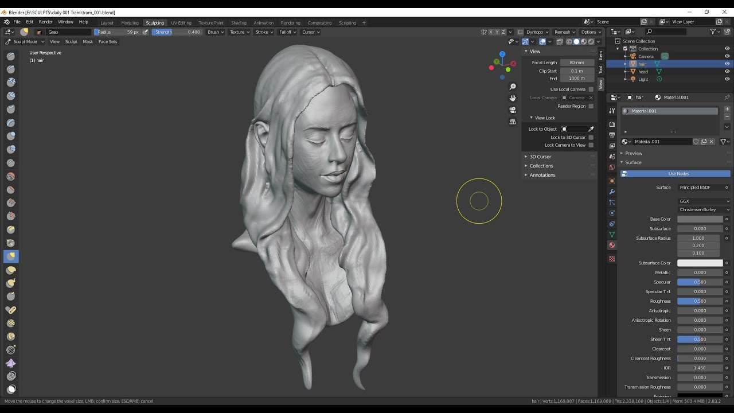
Task: Open the GGX distribution dropdown
Action: [x=704, y=201]
